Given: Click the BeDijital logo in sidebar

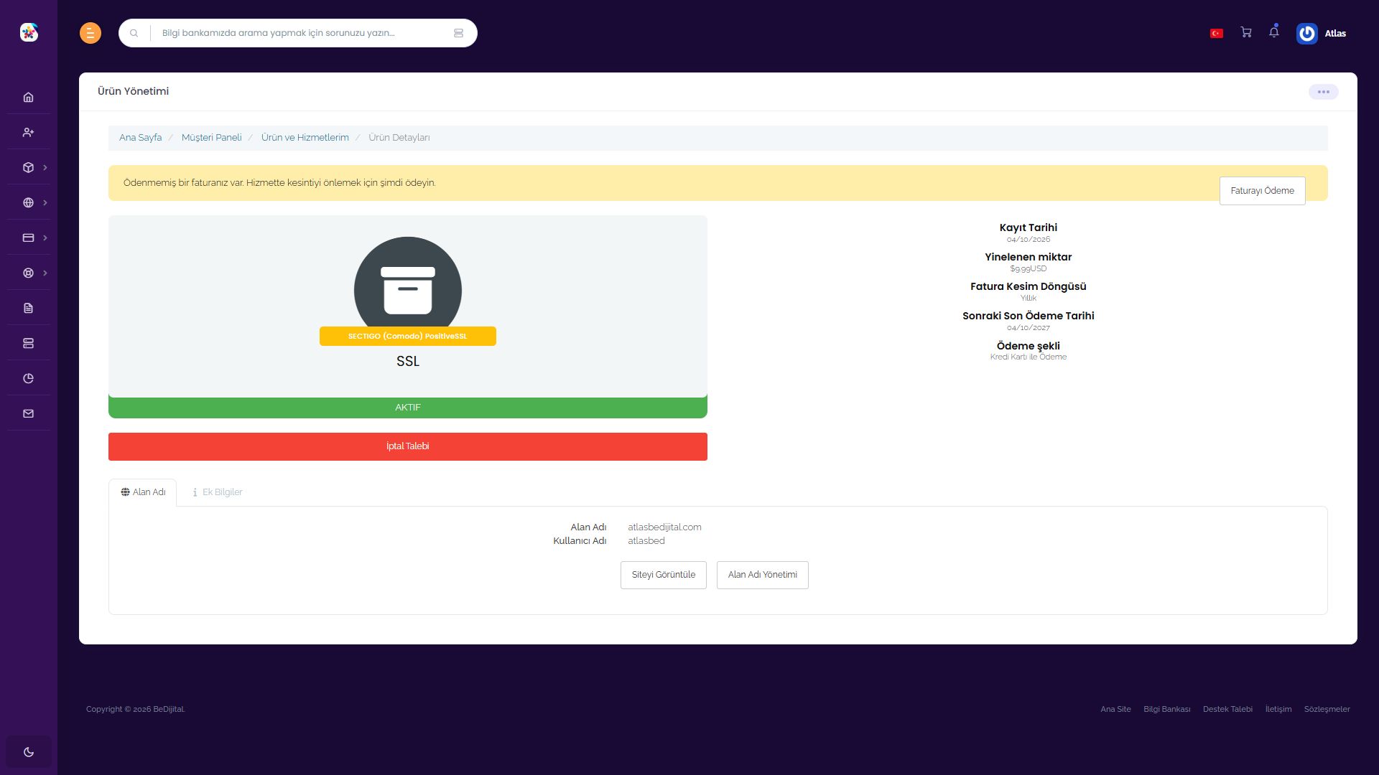Looking at the screenshot, I should coord(29,32).
